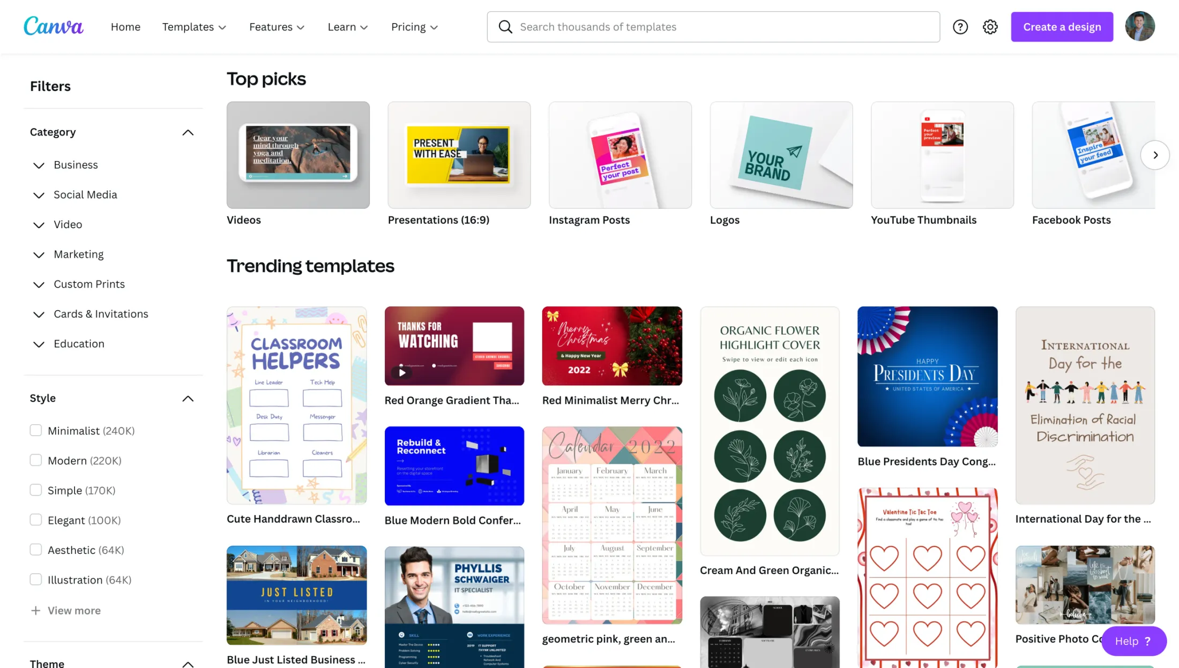Open the Blue Presidents Day template thumbnail
Screen dimensions: 1179x668
(927, 376)
